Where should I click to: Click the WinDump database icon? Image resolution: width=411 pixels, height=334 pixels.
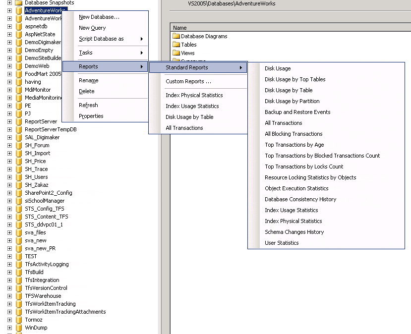click(x=19, y=328)
